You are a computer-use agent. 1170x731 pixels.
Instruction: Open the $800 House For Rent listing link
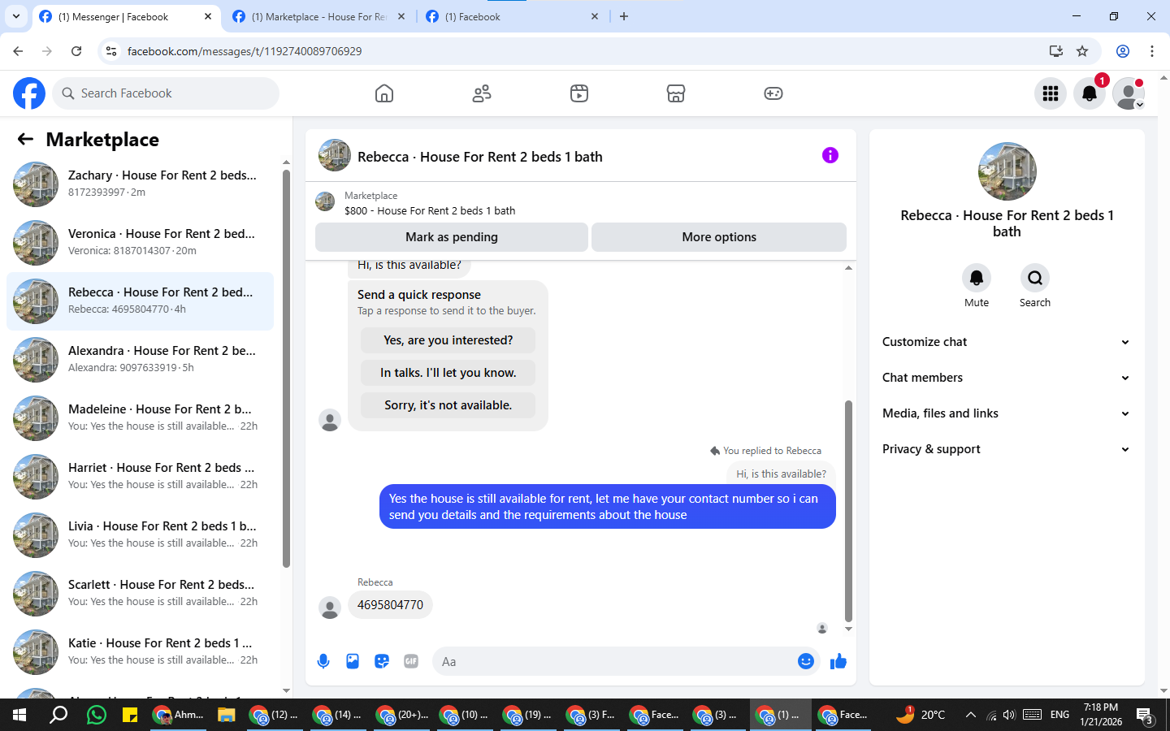pyautogui.click(x=430, y=210)
